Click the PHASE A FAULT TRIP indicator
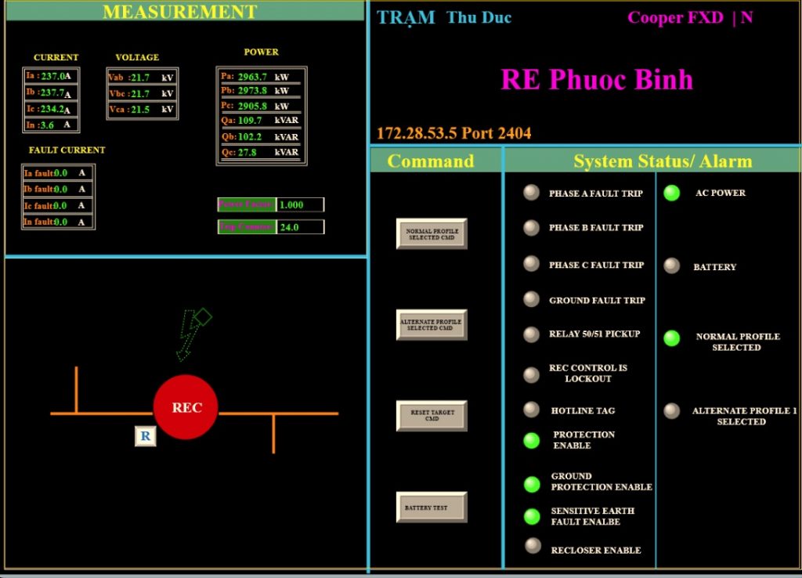The image size is (802, 578). [531, 193]
